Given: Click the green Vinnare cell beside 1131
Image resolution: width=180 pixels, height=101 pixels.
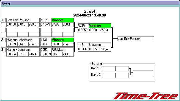Looking at the screenshot, I should pyautogui.click(x=62, y=40).
